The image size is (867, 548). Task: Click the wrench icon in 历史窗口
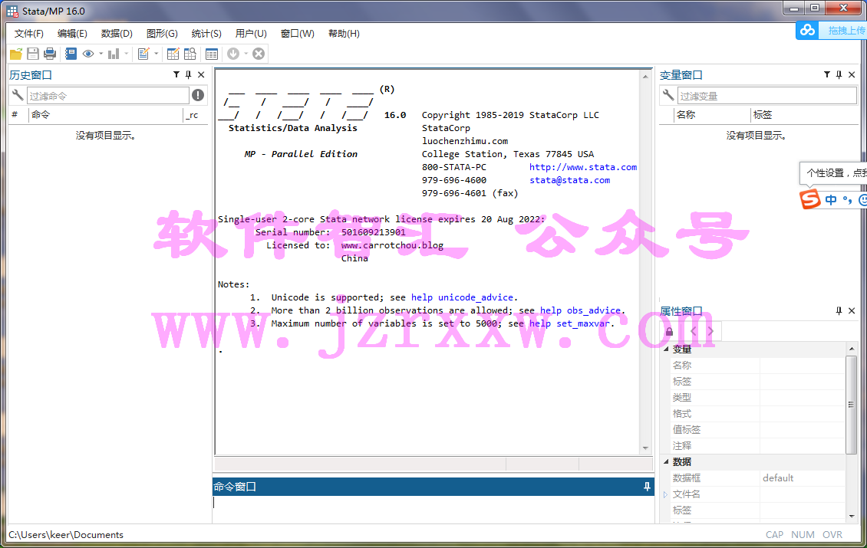click(x=18, y=95)
